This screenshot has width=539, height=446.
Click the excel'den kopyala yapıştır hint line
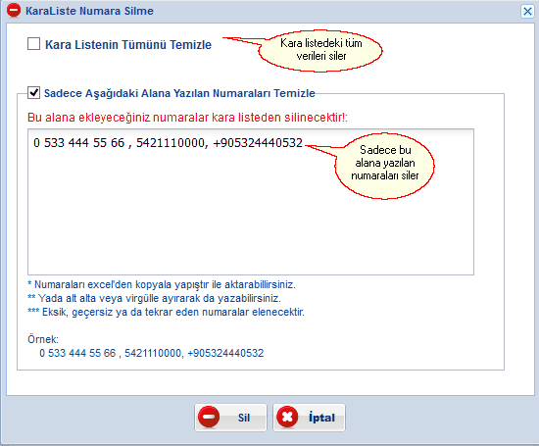(162, 284)
